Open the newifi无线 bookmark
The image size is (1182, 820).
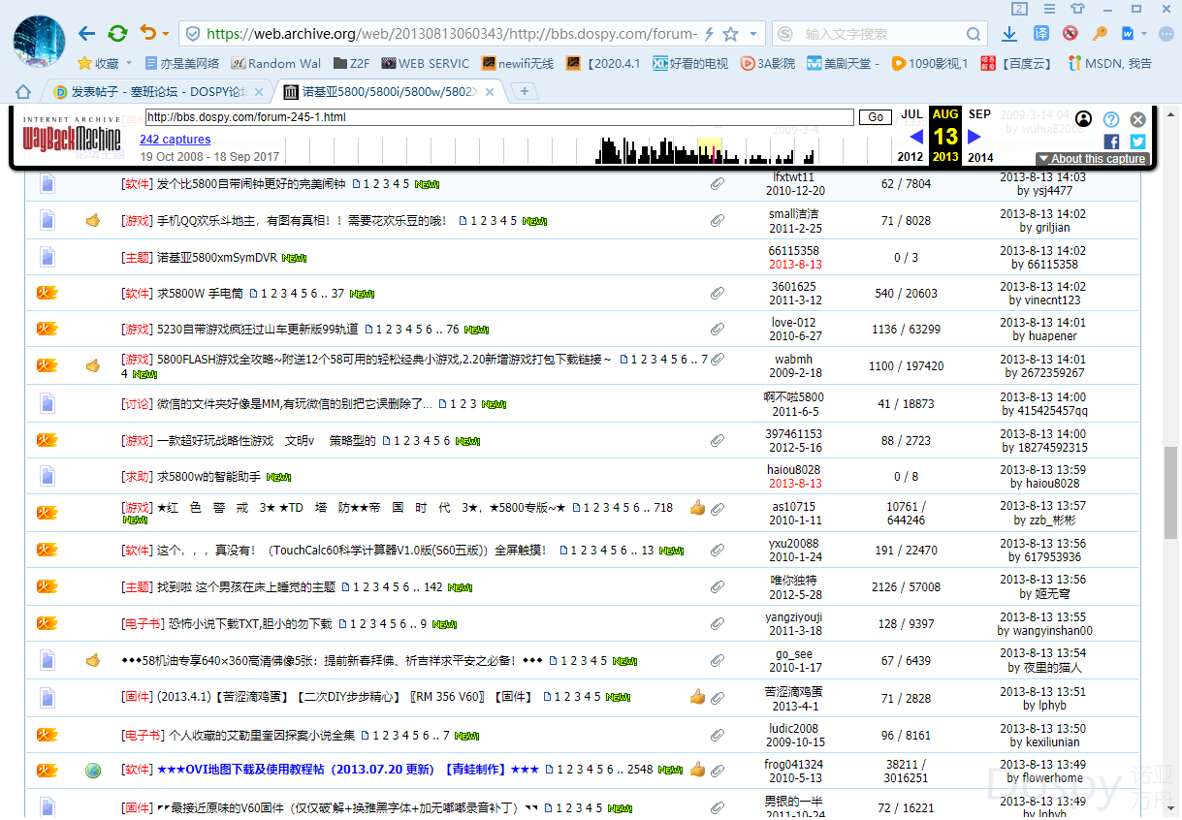[x=518, y=63]
